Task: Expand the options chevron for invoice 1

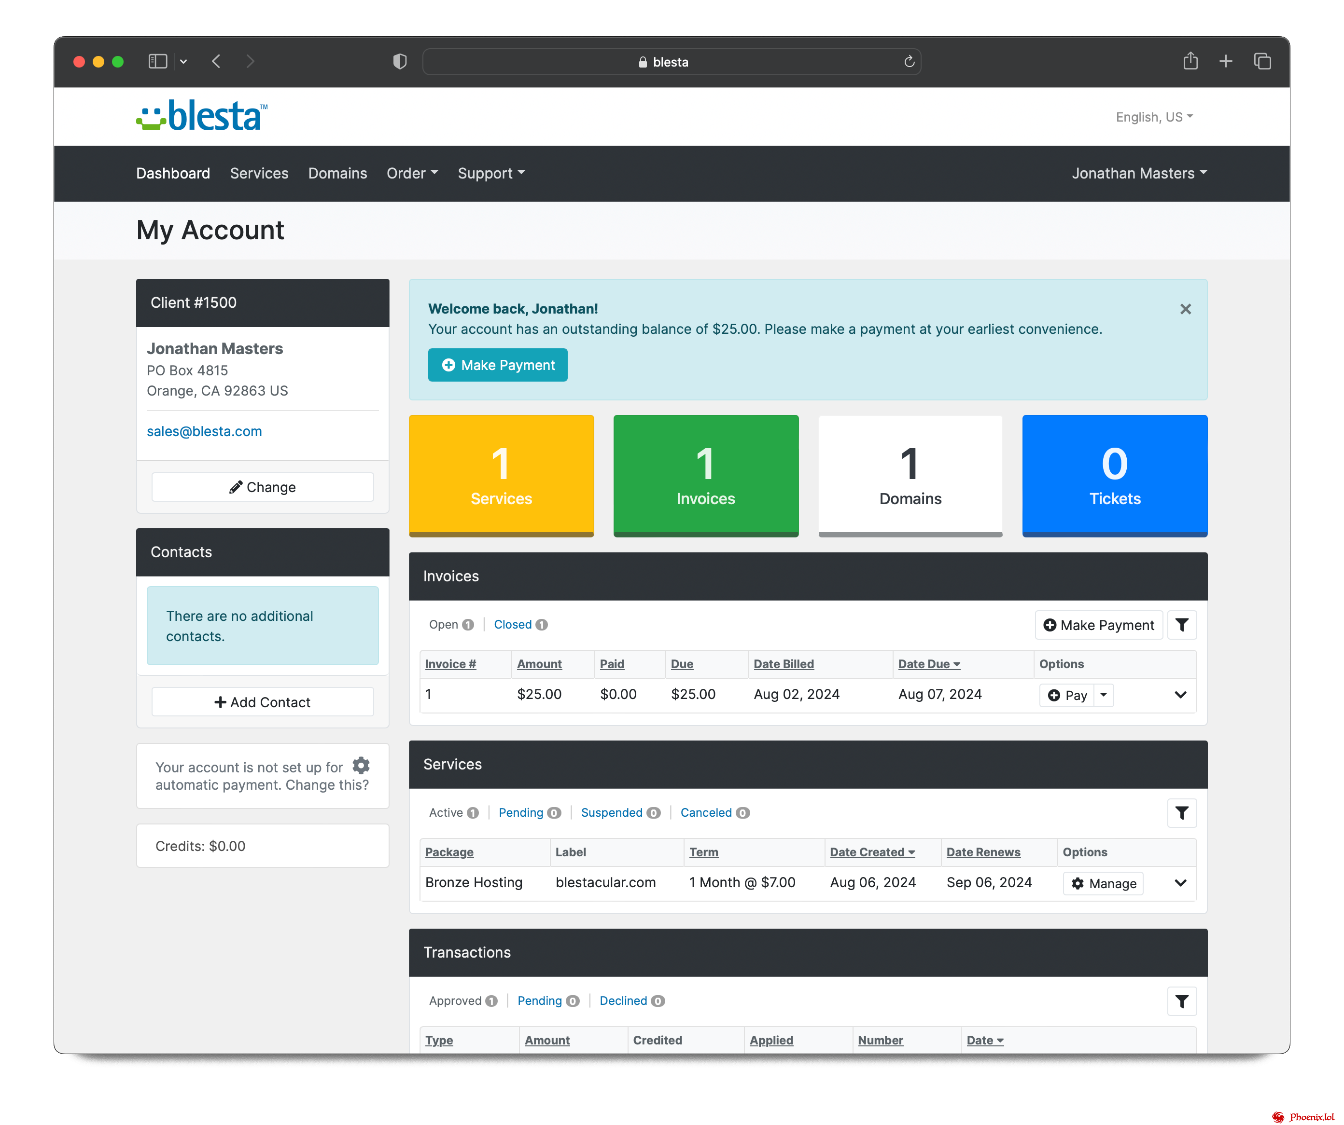Action: tap(1180, 695)
